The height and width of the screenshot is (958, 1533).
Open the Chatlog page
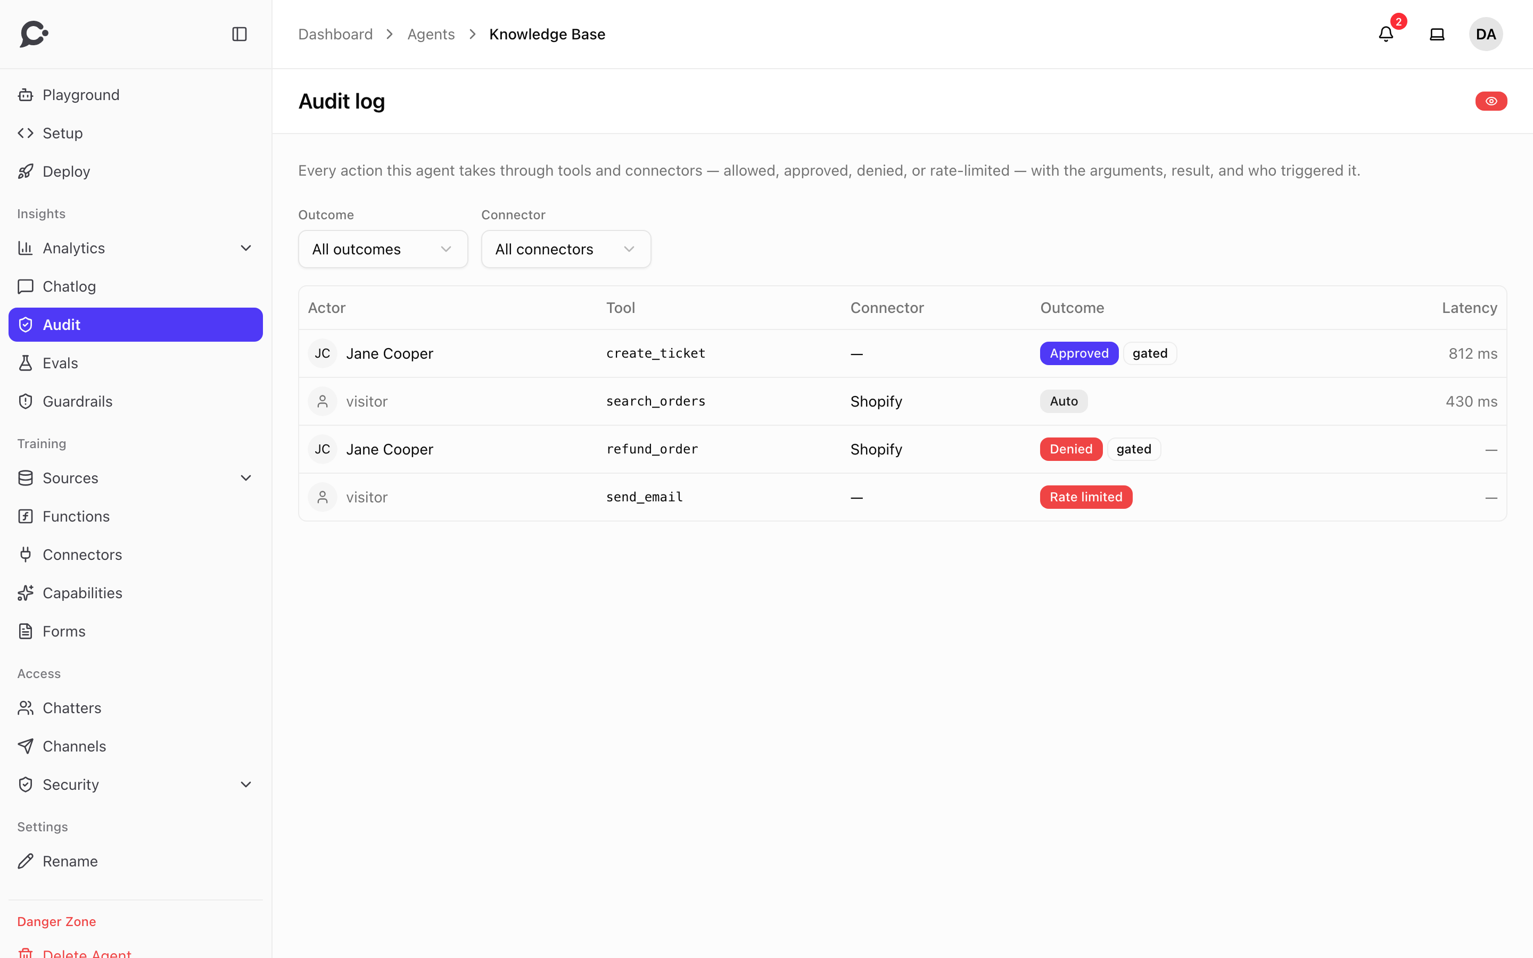pyautogui.click(x=136, y=286)
